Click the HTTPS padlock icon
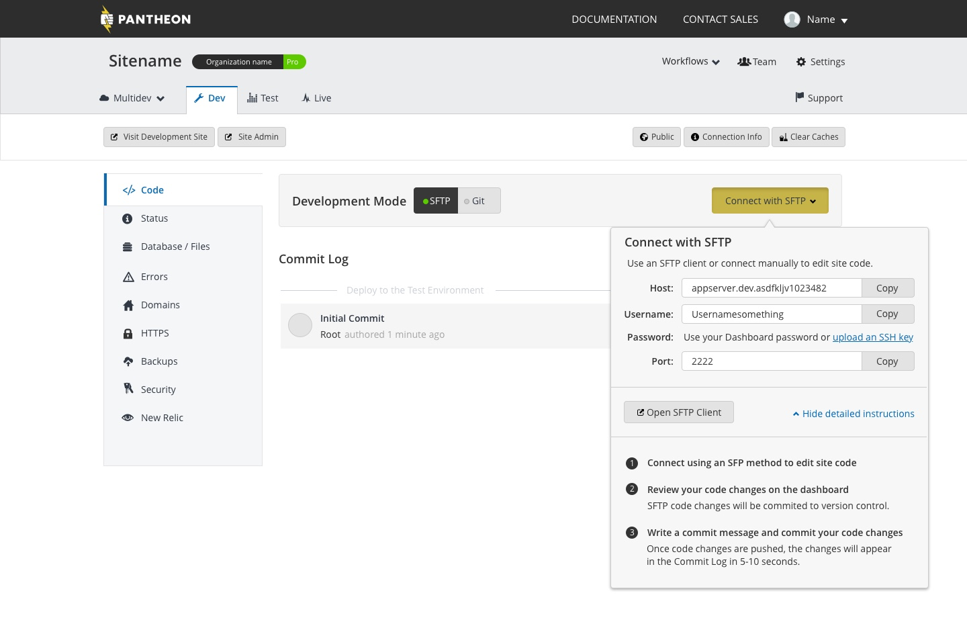The height and width of the screenshot is (628, 967). click(128, 333)
